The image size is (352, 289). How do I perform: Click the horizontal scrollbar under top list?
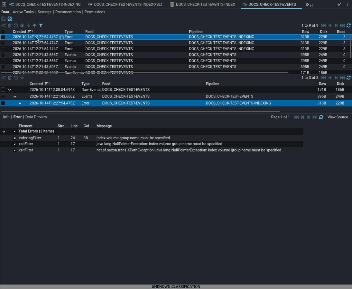point(144,73)
